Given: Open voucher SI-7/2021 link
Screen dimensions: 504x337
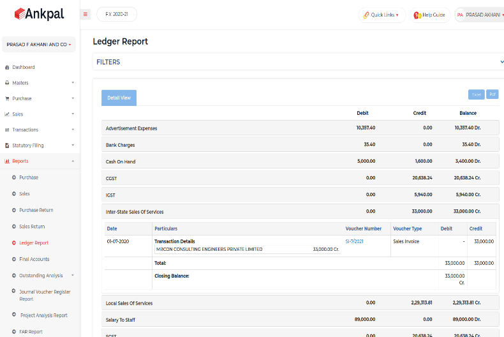Looking at the screenshot, I should point(355,241).
